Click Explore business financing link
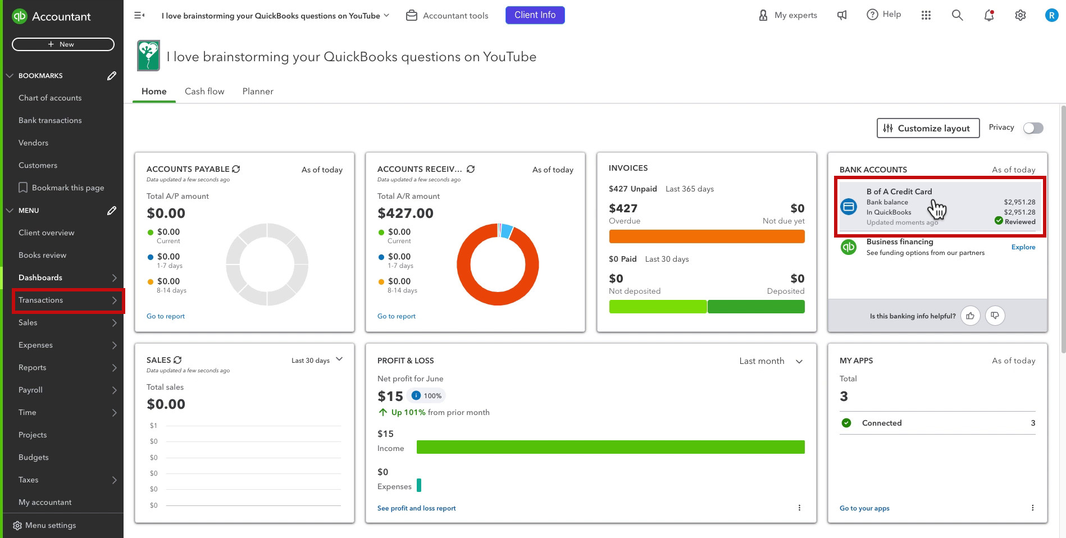This screenshot has width=1066, height=538. (x=1023, y=247)
